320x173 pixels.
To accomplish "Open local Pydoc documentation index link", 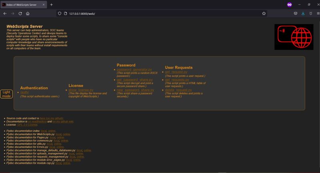I will click(x=44, y=131).
